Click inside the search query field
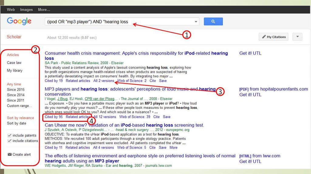 pos(118,22)
